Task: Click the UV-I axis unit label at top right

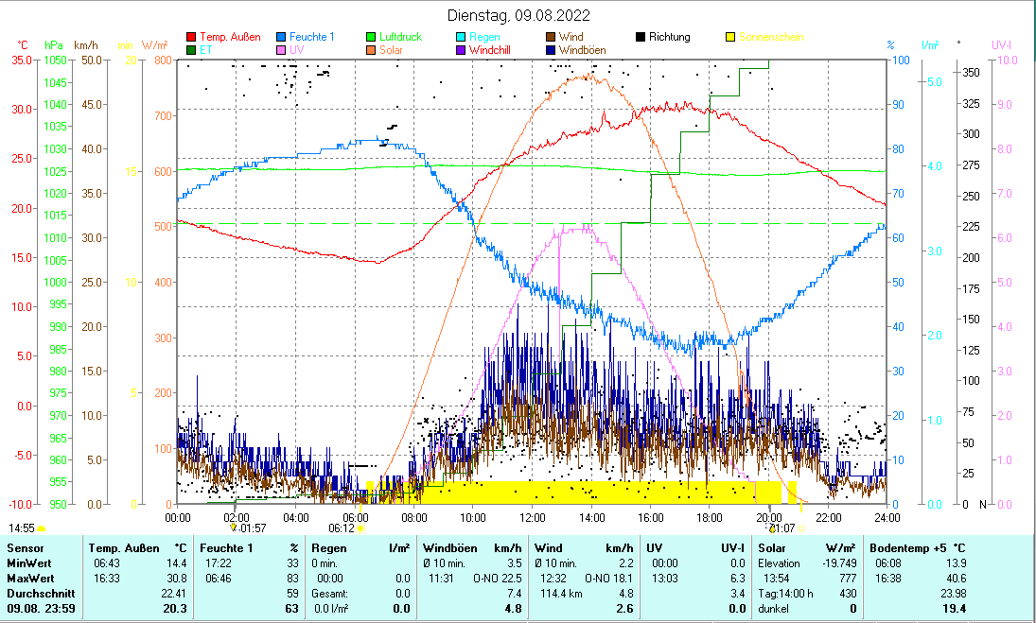Action: (1001, 45)
